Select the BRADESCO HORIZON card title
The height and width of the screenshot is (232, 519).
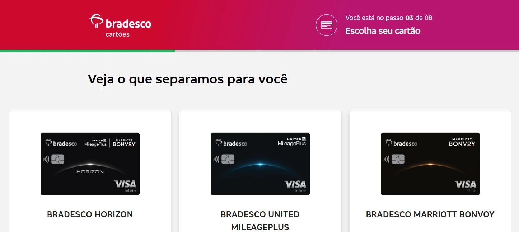point(90,214)
